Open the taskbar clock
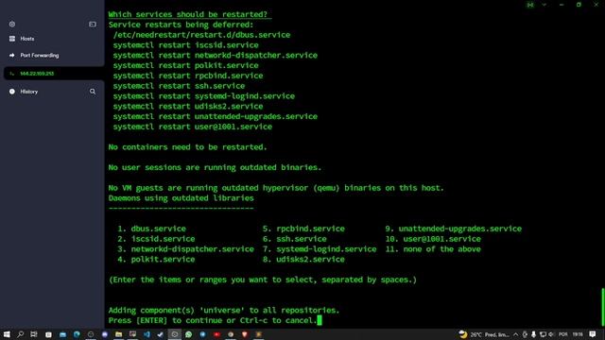 coord(578,334)
